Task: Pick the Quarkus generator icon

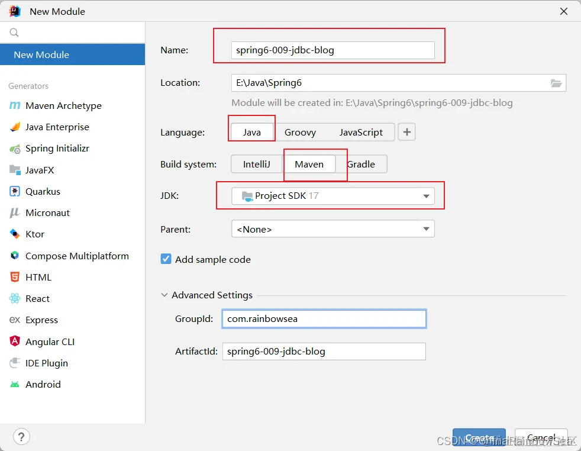Action: point(15,191)
